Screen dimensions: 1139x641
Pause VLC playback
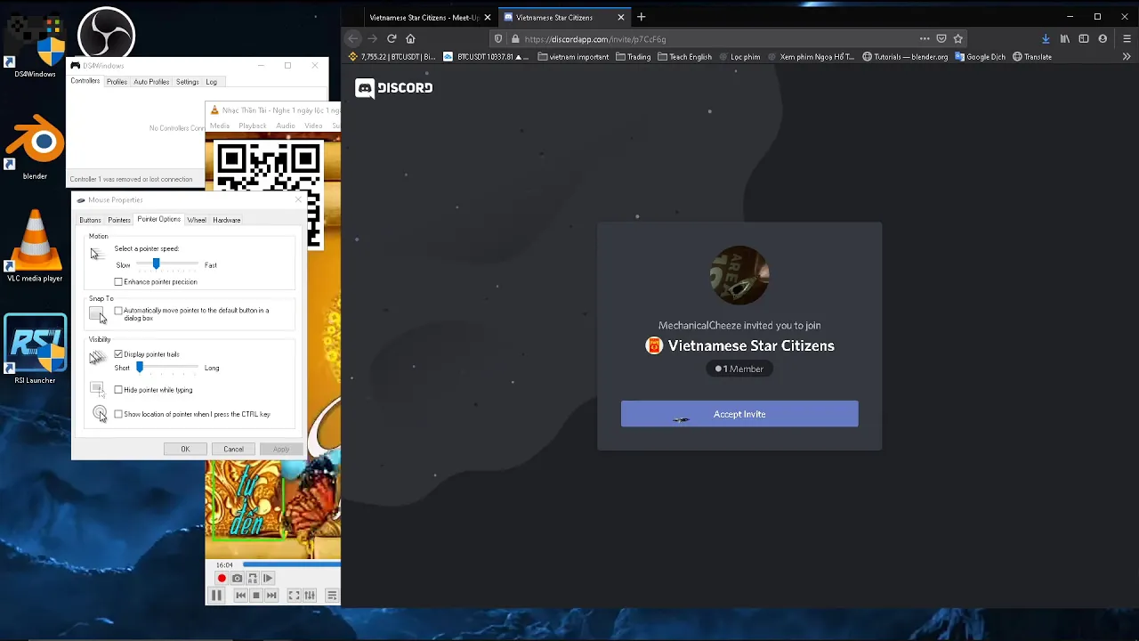tap(216, 596)
